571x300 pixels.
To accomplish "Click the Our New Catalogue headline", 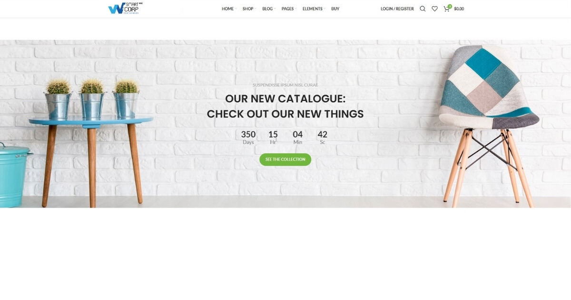I will point(285,106).
